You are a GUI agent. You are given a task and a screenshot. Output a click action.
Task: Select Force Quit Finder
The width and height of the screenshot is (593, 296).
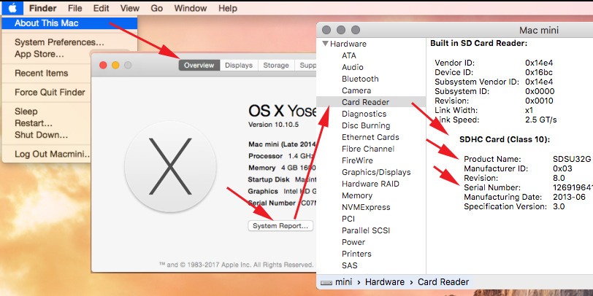tap(50, 92)
